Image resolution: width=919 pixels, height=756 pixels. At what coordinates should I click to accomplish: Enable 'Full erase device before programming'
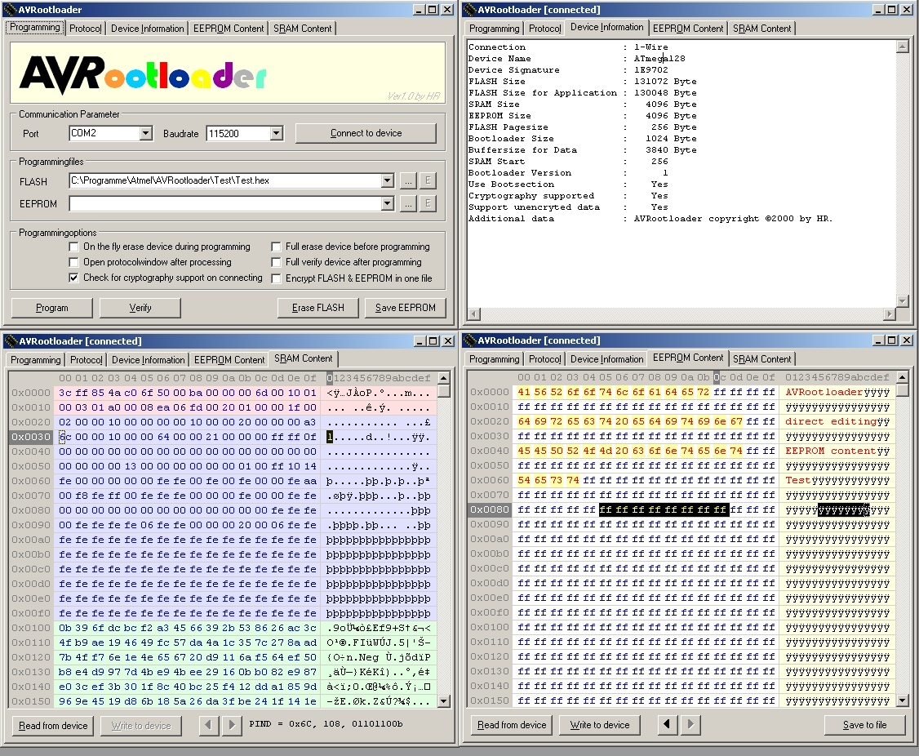(x=276, y=247)
